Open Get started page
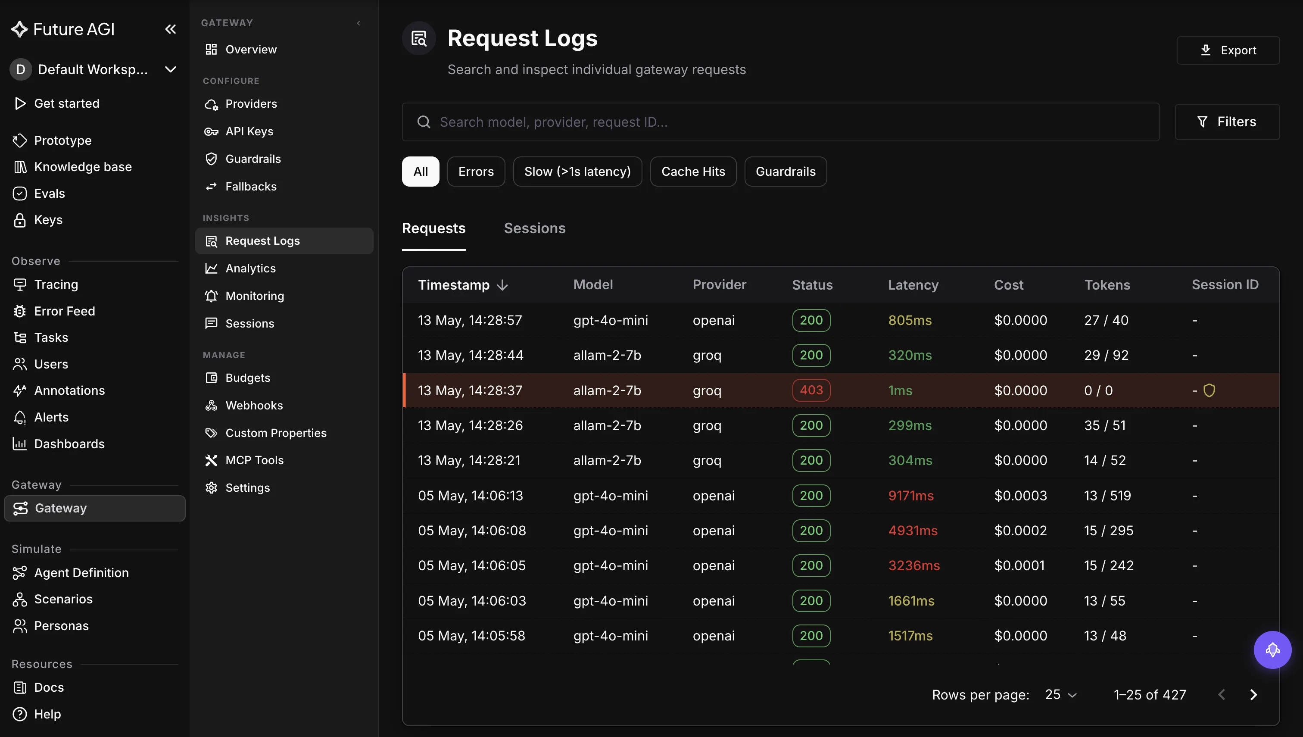Image resolution: width=1303 pixels, height=737 pixels. tap(66, 103)
